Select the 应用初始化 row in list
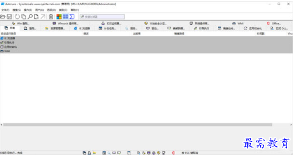The image size is (293, 156). [x=146, y=47]
